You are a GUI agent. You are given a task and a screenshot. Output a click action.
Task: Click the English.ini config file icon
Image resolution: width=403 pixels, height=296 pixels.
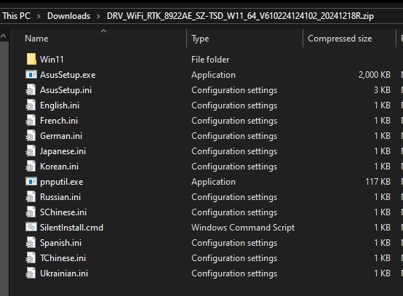[x=31, y=105]
